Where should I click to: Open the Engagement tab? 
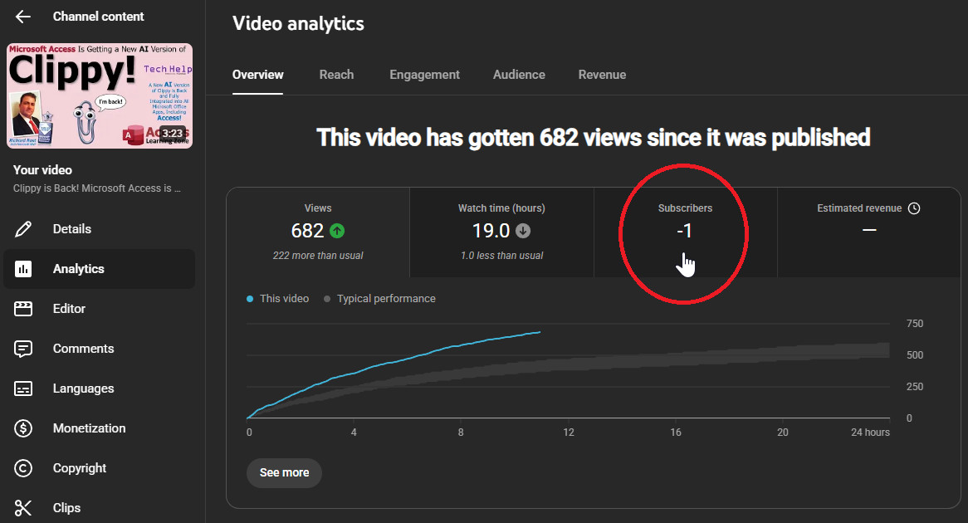[424, 75]
